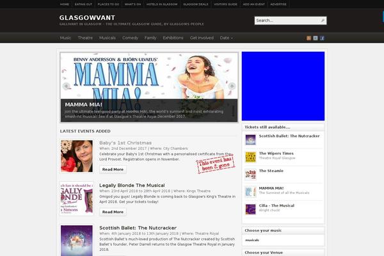Click the GLASGOWVANT site title

coord(87,18)
